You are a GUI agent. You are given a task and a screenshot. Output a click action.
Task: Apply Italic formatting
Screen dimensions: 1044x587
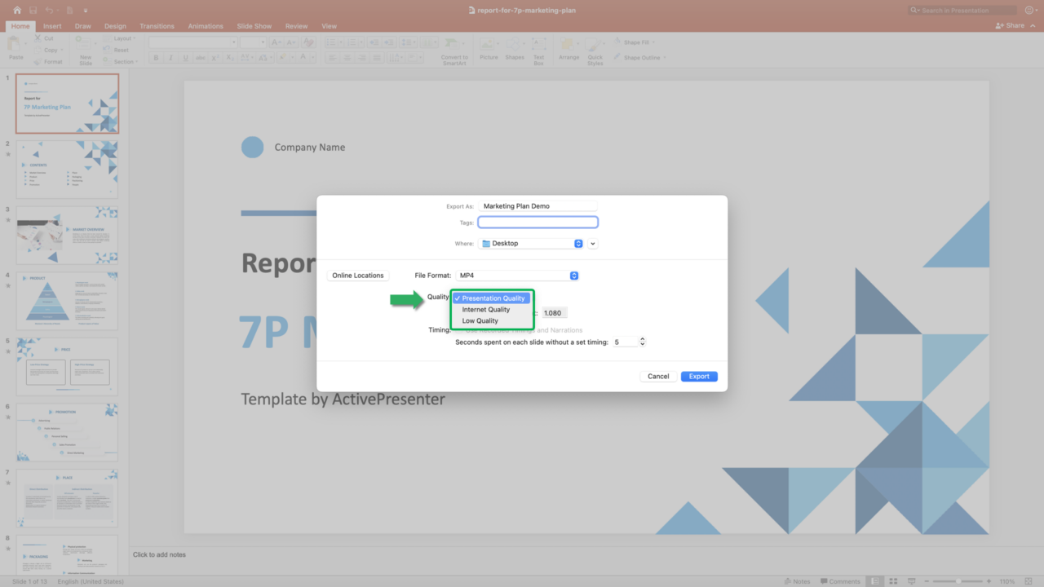pyautogui.click(x=170, y=57)
